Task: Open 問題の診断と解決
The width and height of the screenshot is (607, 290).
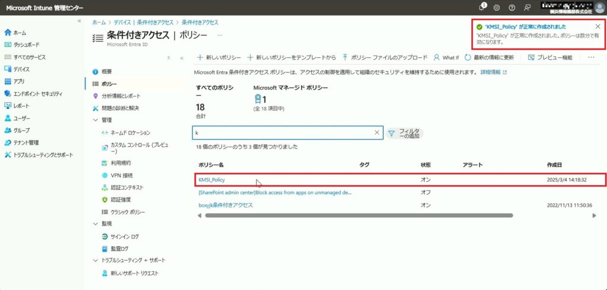Action: (116, 108)
